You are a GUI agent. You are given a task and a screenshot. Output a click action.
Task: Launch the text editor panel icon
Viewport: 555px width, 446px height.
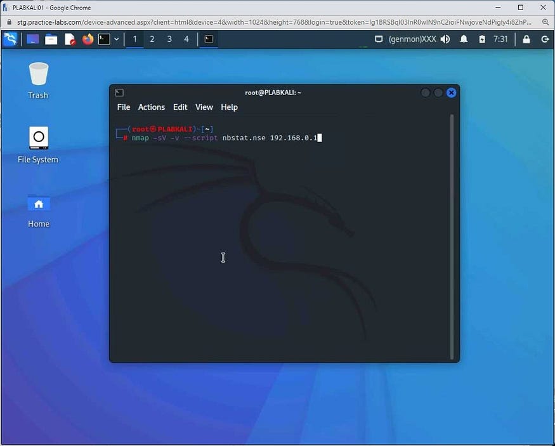[70, 39]
